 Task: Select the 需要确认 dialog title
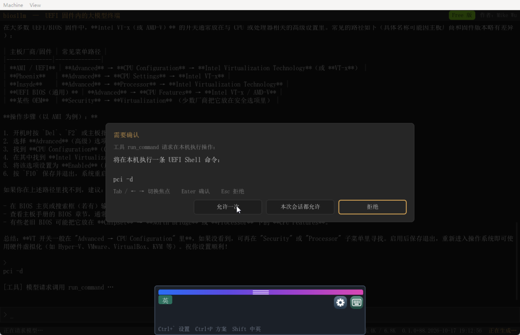pos(126,135)
